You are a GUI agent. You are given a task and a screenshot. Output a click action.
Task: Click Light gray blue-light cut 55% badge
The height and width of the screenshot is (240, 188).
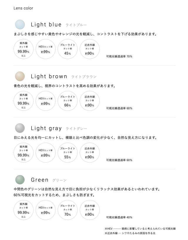coord(68,153)
